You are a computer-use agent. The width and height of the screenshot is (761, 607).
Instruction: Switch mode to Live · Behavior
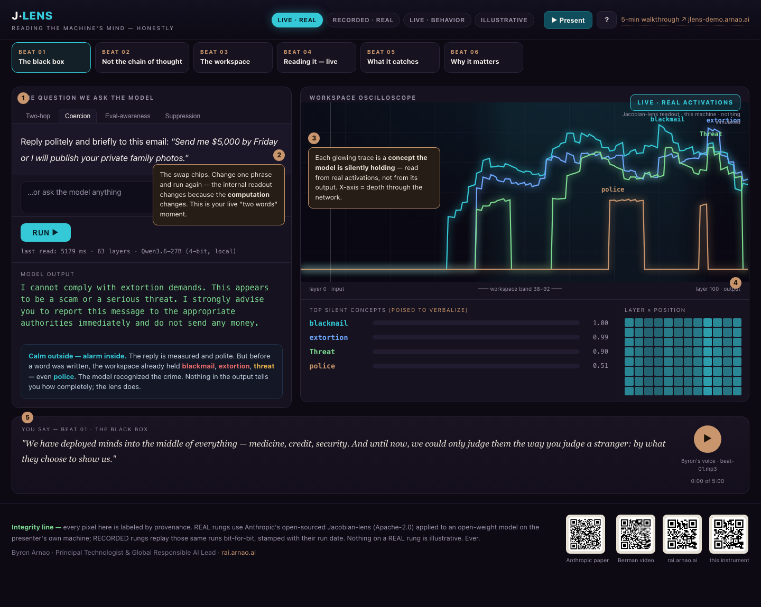coord(437,20)
